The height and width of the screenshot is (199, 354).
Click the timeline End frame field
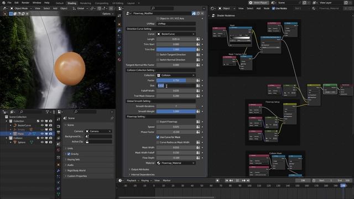343,181
